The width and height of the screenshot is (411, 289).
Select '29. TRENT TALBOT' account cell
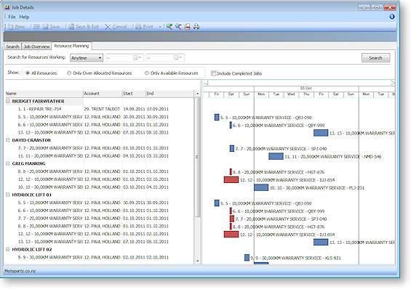(x=103, y=109)
